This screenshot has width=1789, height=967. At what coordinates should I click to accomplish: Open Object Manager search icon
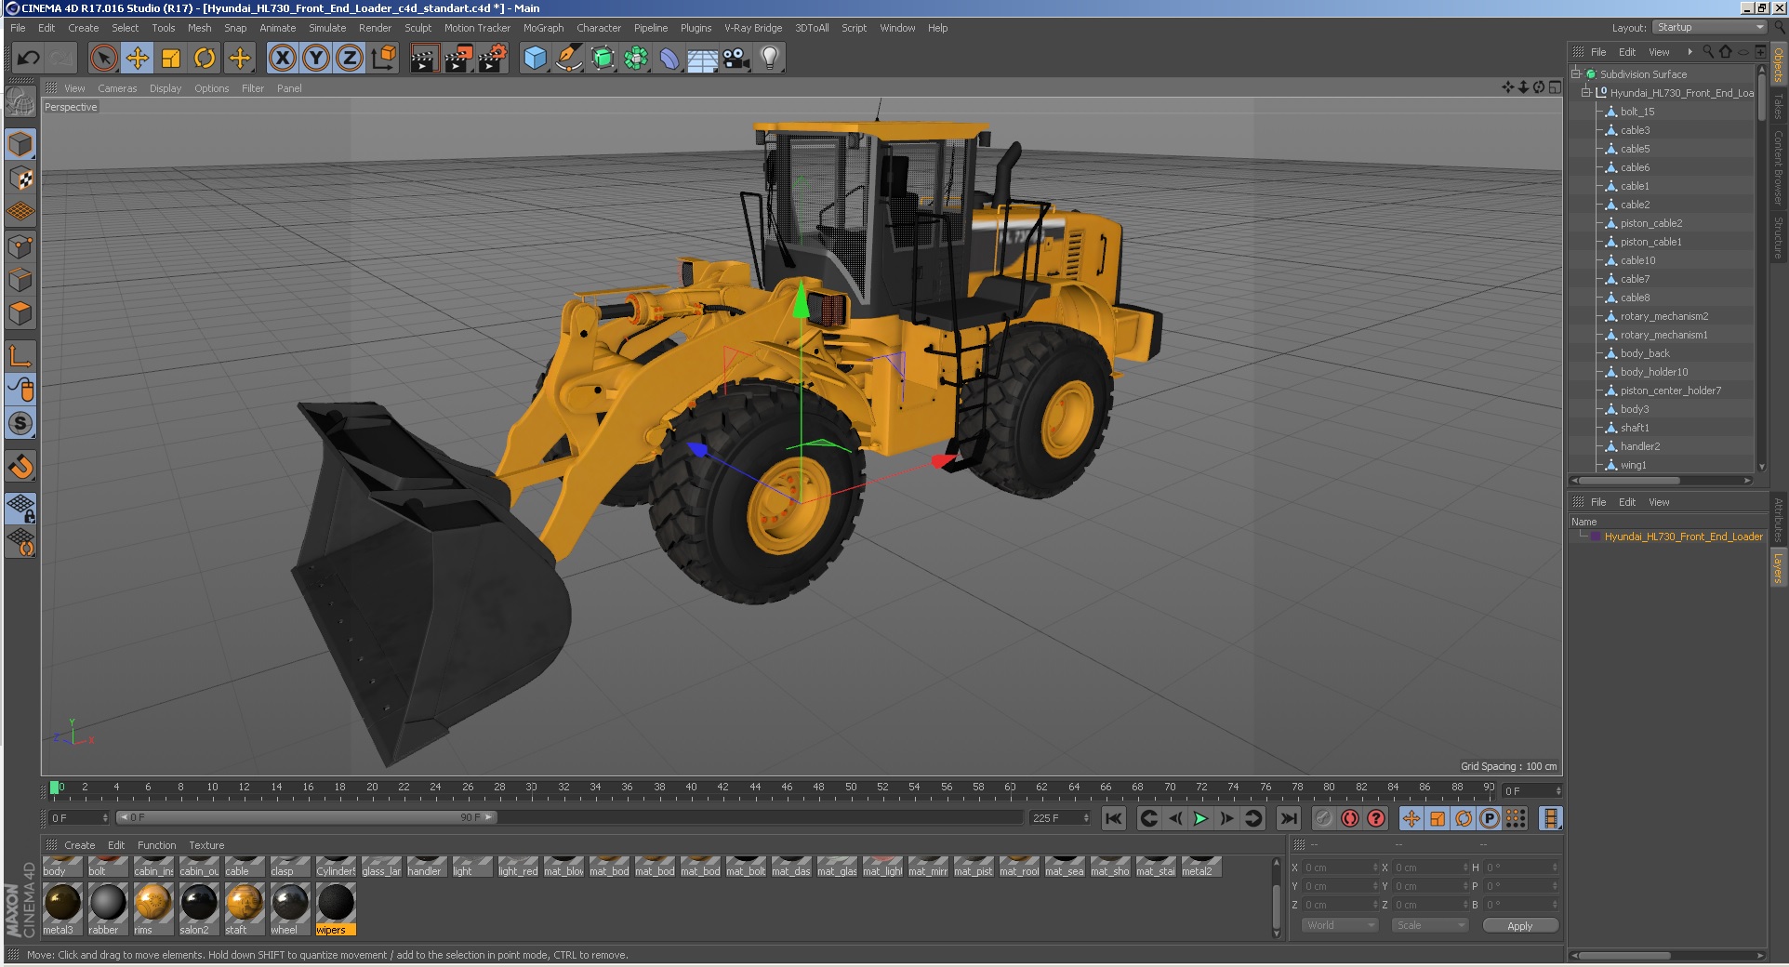(1708, 52)
